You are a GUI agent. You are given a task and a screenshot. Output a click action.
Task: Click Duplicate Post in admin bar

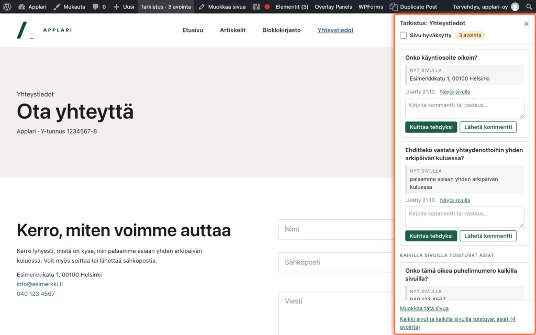pos(414,6)
